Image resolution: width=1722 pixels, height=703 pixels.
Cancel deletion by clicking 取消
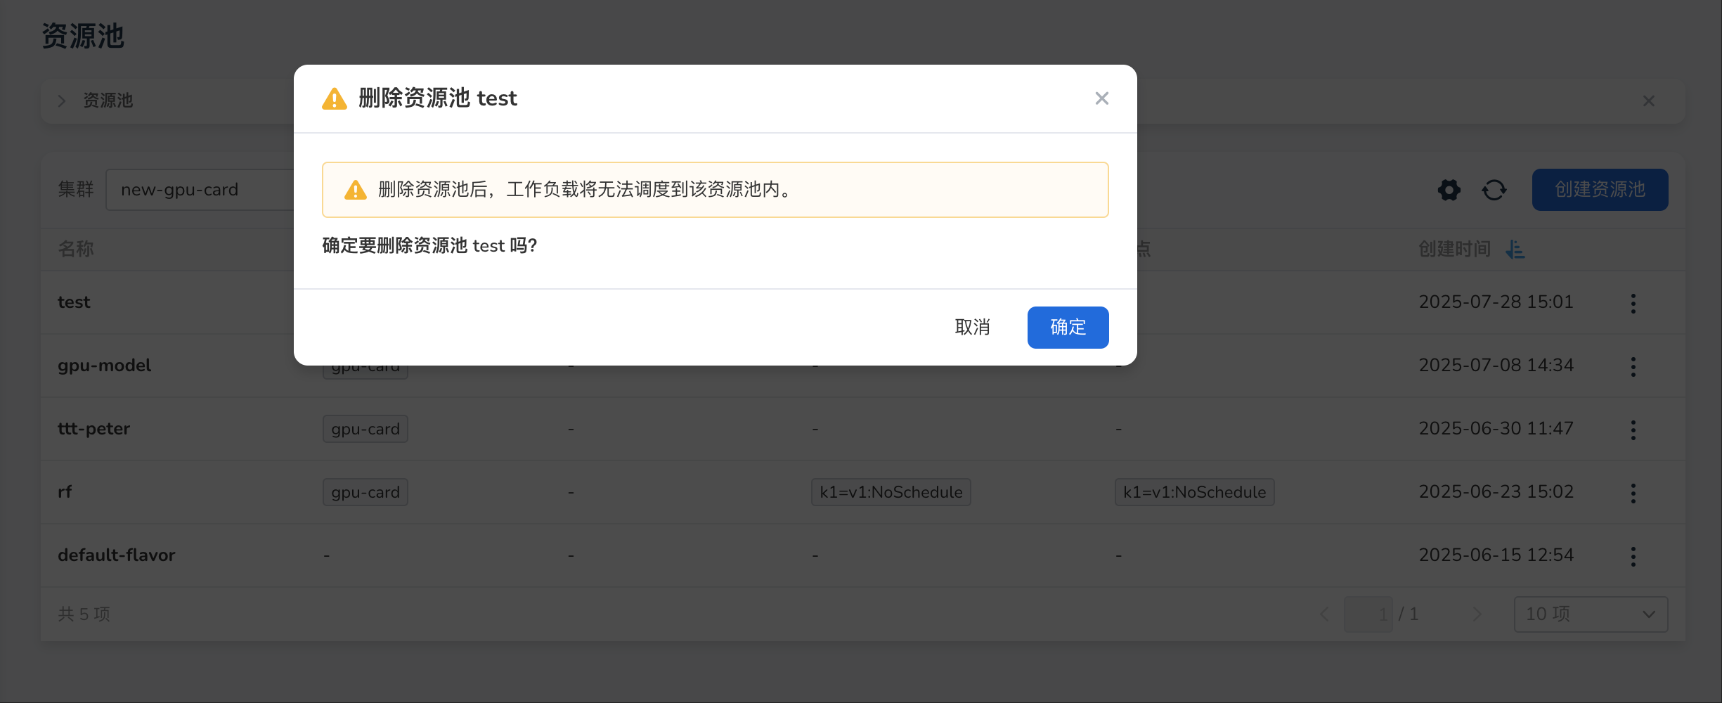[973, 328]
